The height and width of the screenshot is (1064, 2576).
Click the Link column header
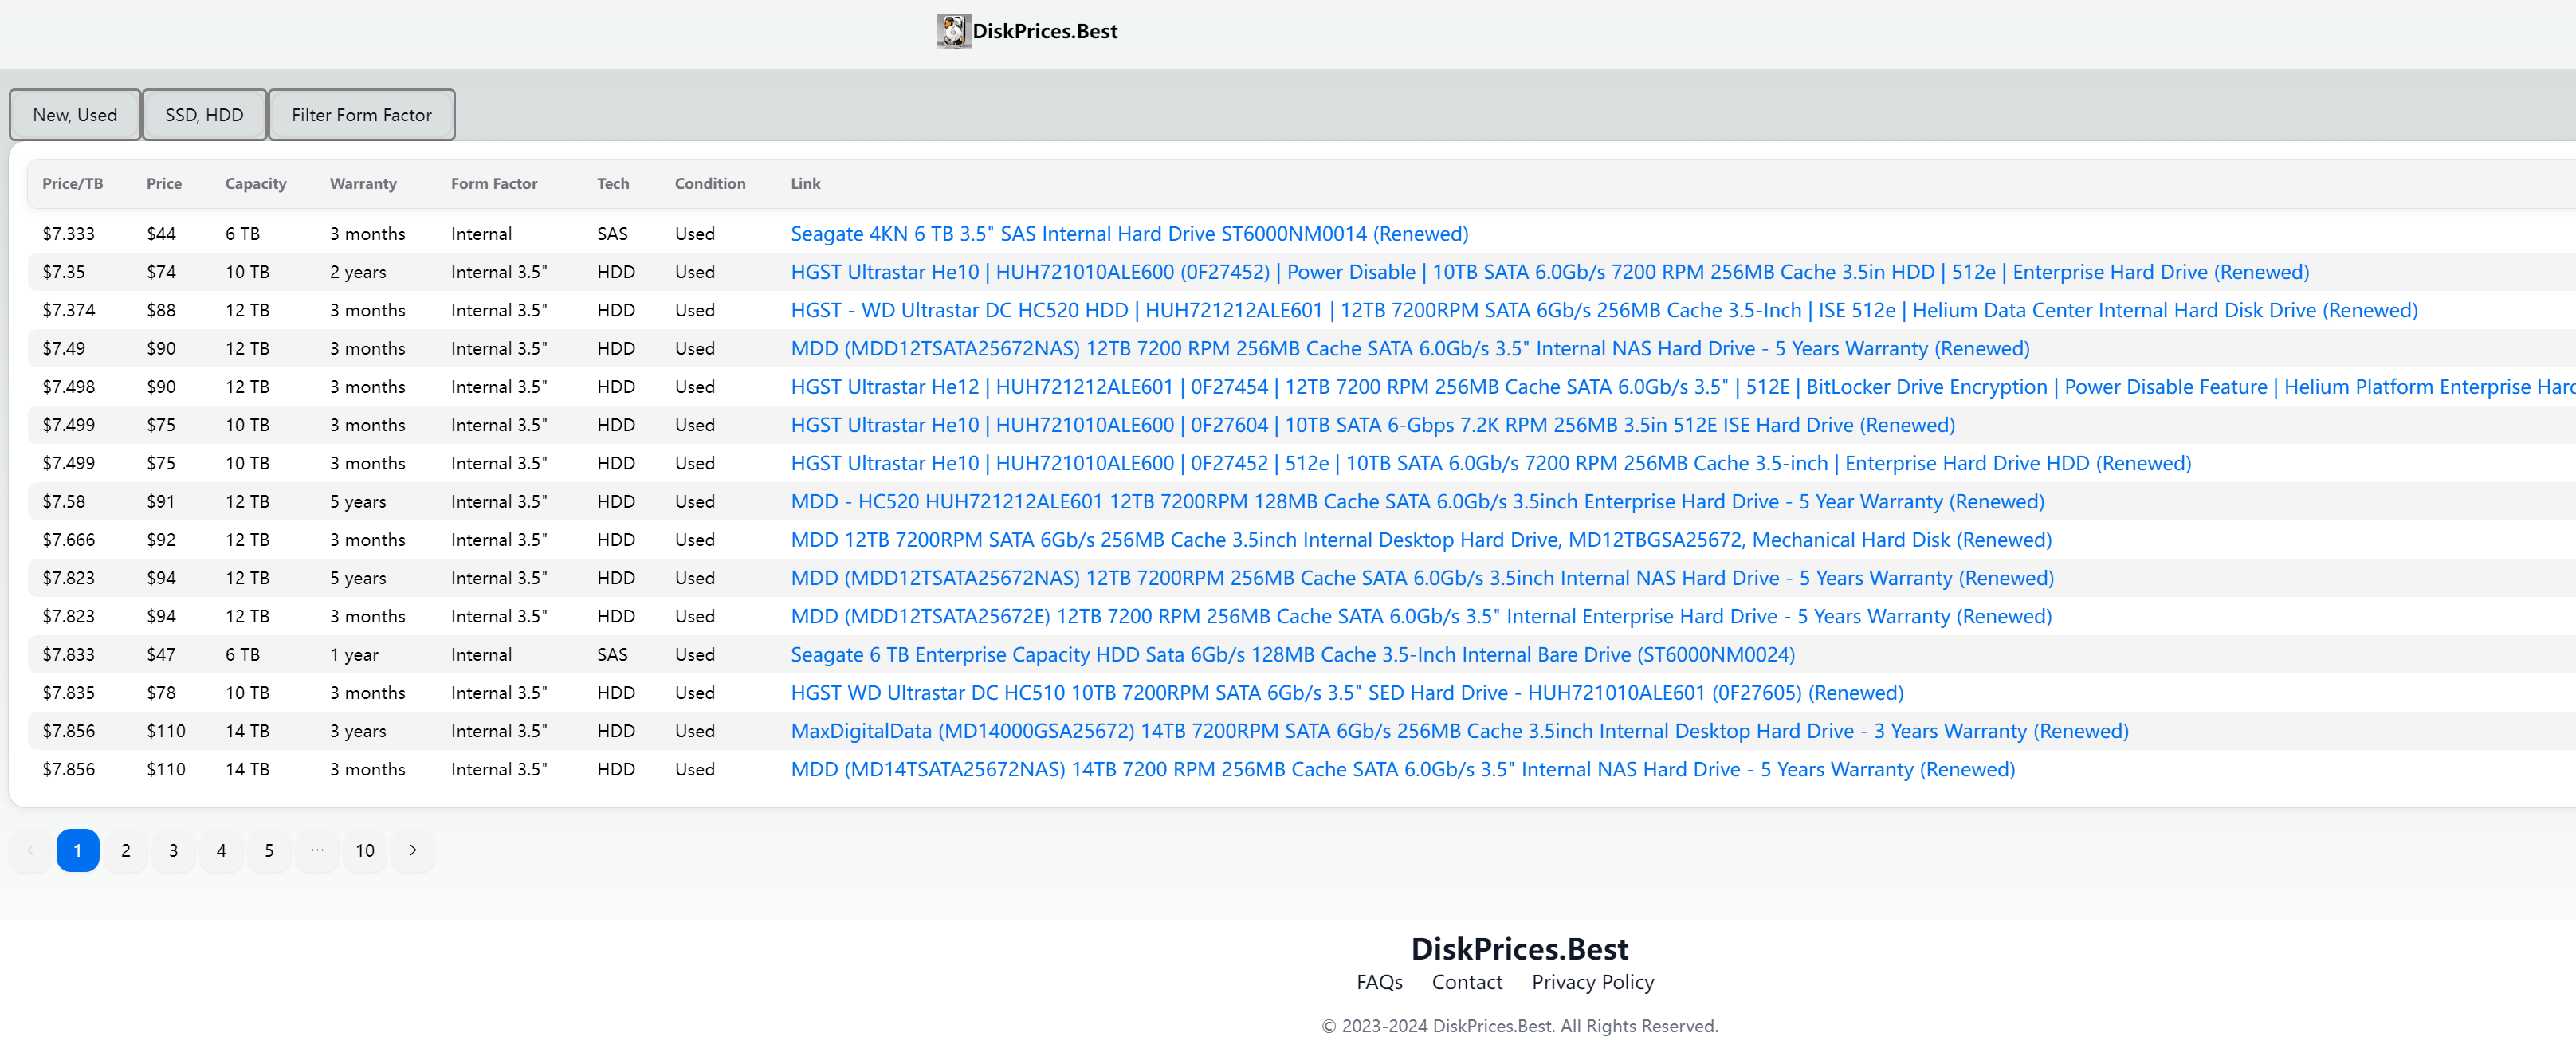(805, 183)
